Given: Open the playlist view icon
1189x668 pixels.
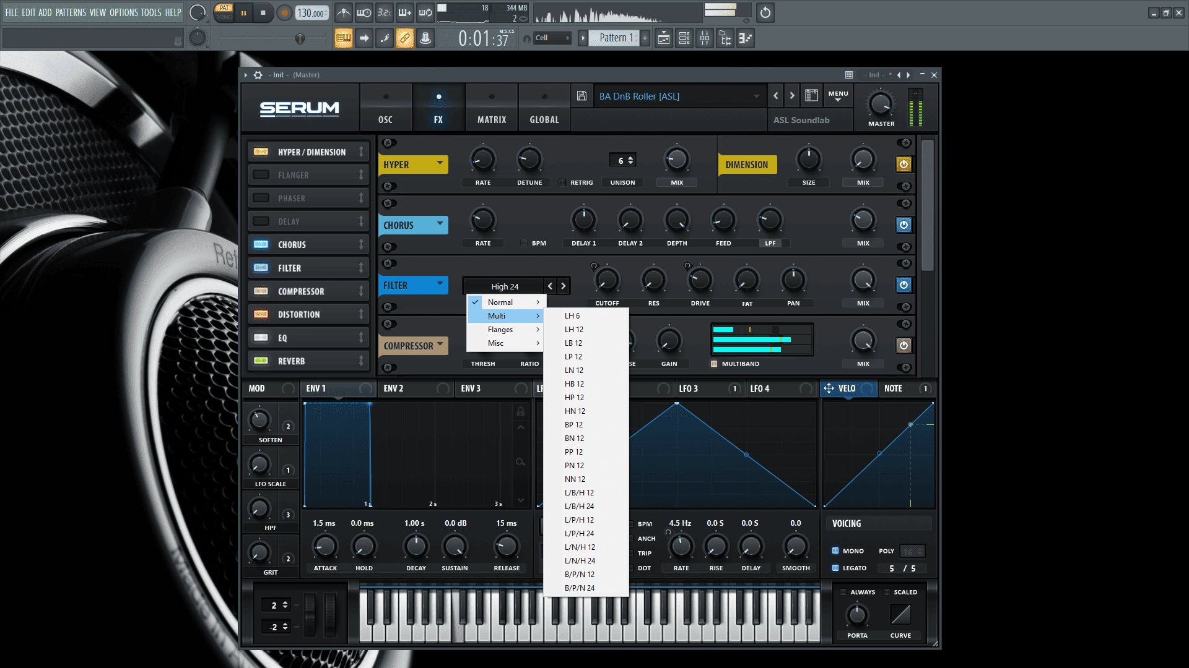Looking at the screenshot, I should pos(664,38).
